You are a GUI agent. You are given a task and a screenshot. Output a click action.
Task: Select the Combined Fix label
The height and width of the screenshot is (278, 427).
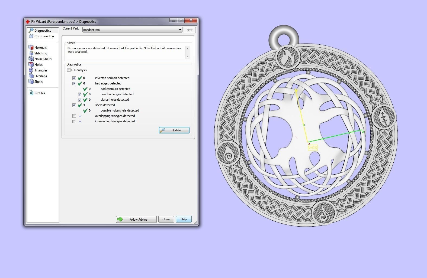(x=44, y=36)
